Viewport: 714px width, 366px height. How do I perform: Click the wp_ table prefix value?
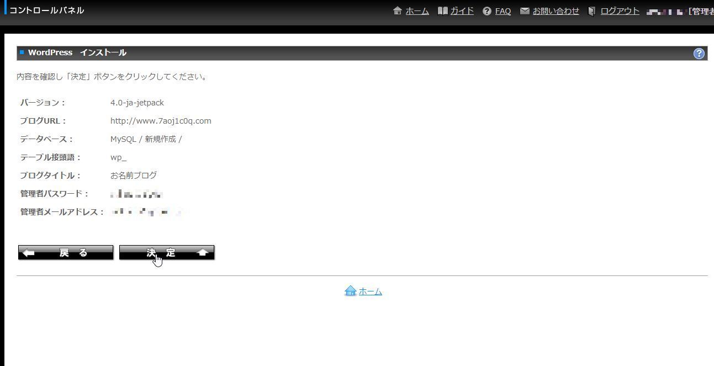tap(118, 157)
